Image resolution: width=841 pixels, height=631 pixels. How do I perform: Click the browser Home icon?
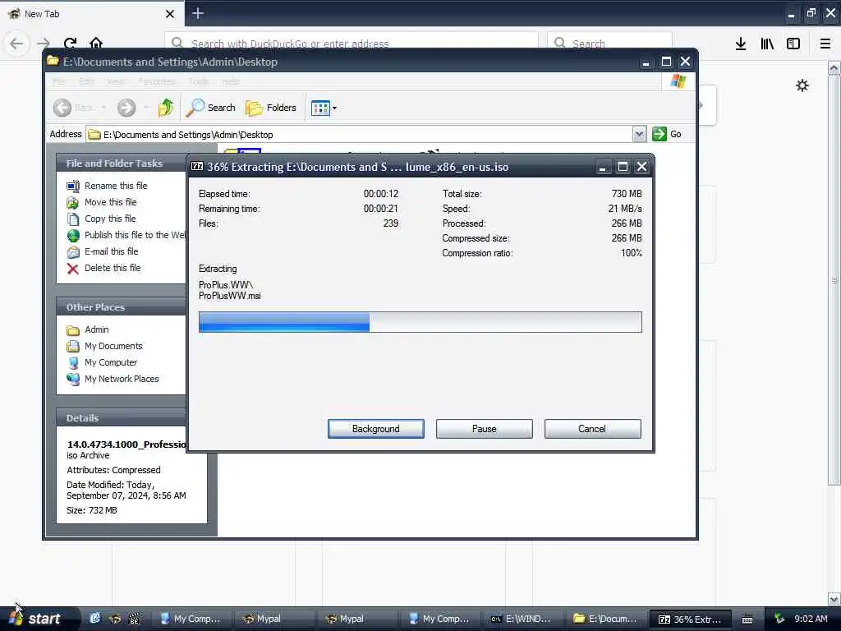click(96, 44)
